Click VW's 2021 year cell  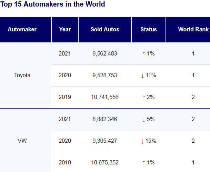[65, 119]
